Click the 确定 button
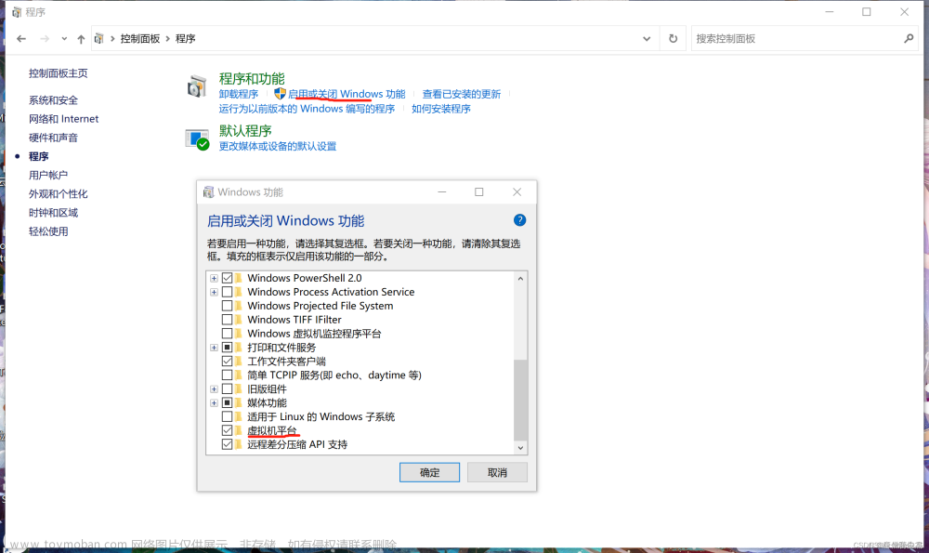929x553 pixels. click(429, 472)
